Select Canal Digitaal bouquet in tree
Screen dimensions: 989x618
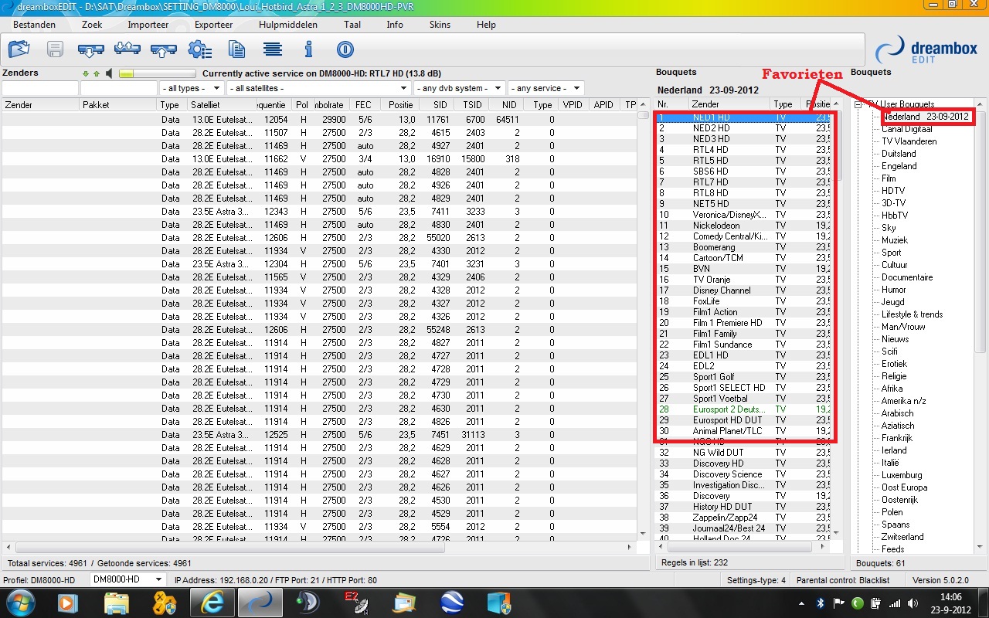907,129
